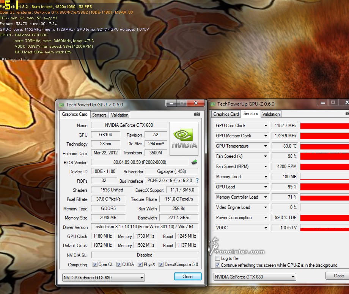Click the Device ID field 10DE - 1180
Screen dimensions: 349x294
click(x=104, y=171)
